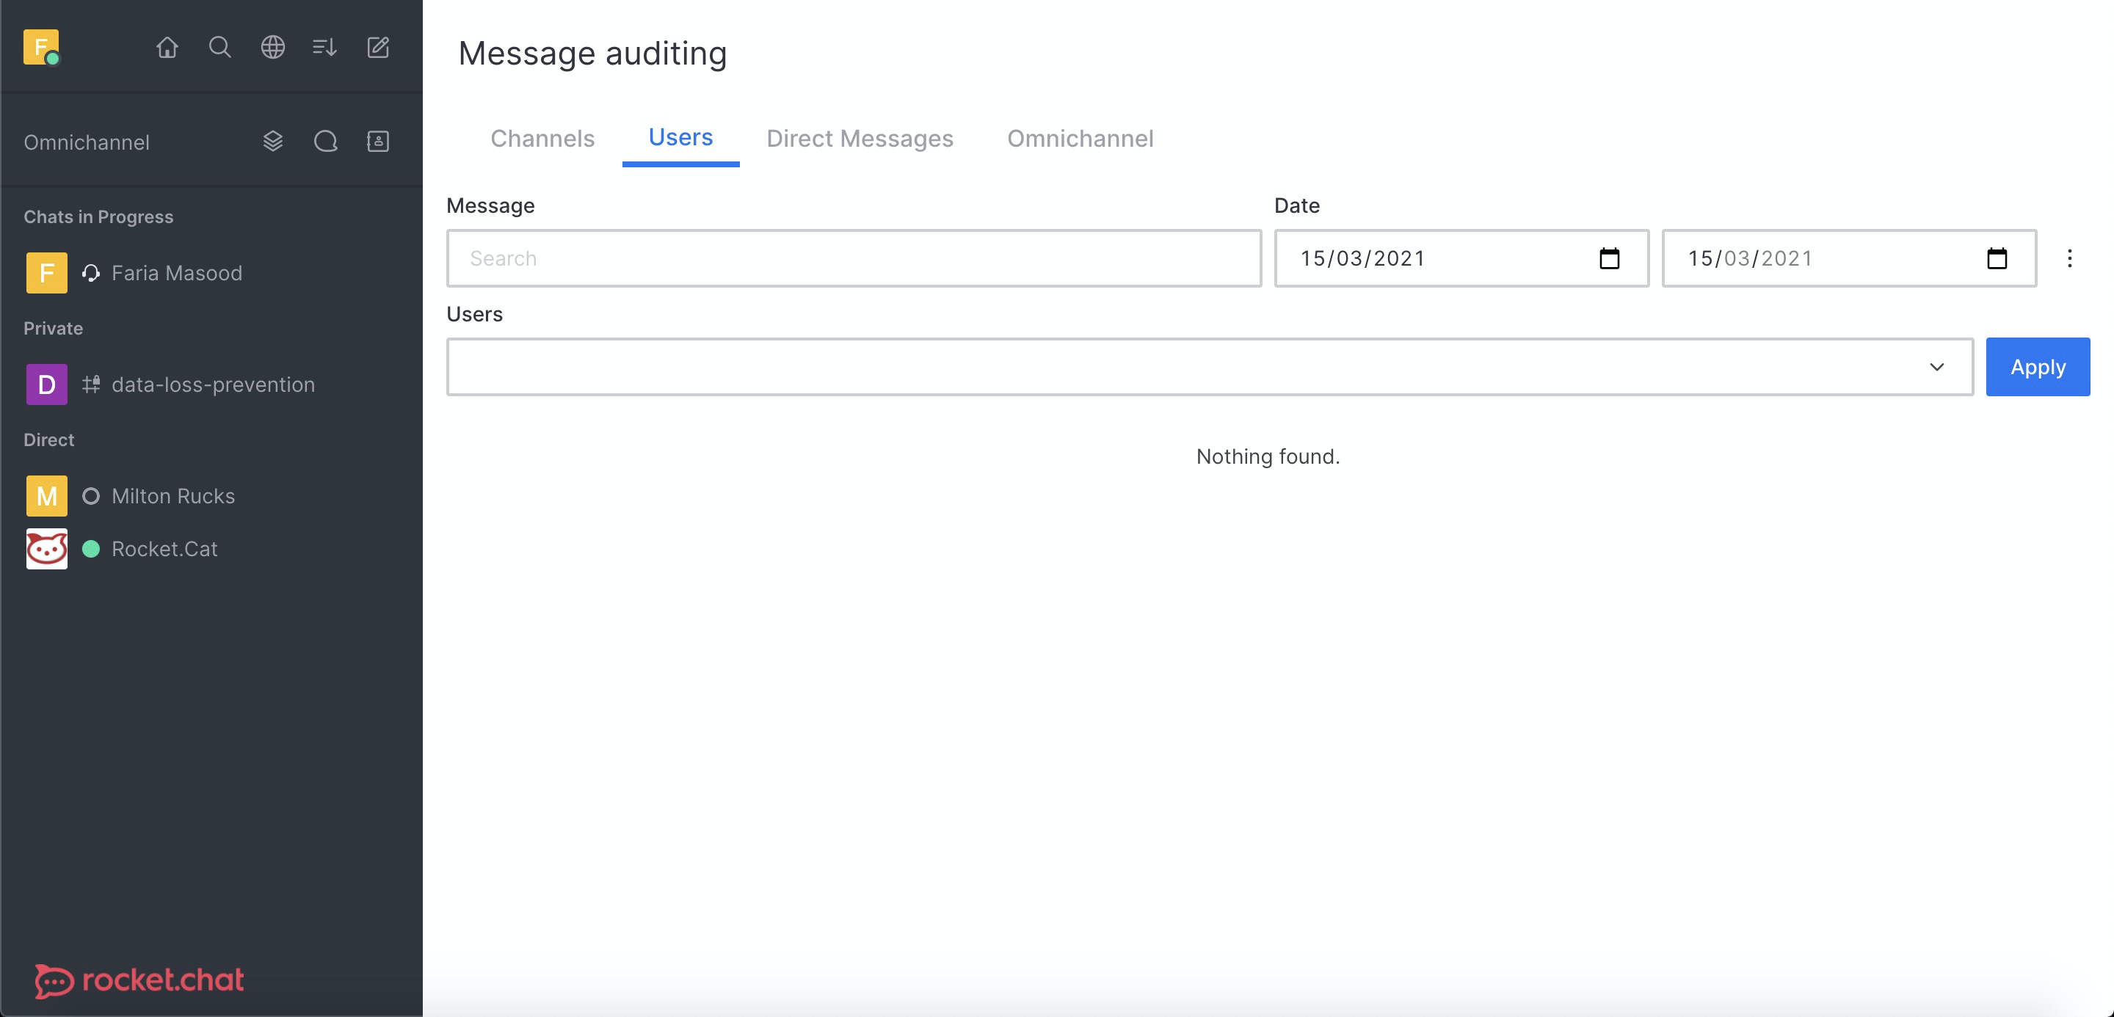The height and width of the screenshot is (1017, 2114).
Task: Click the Omnichannel sidebar heading
Action: (87, 142)
